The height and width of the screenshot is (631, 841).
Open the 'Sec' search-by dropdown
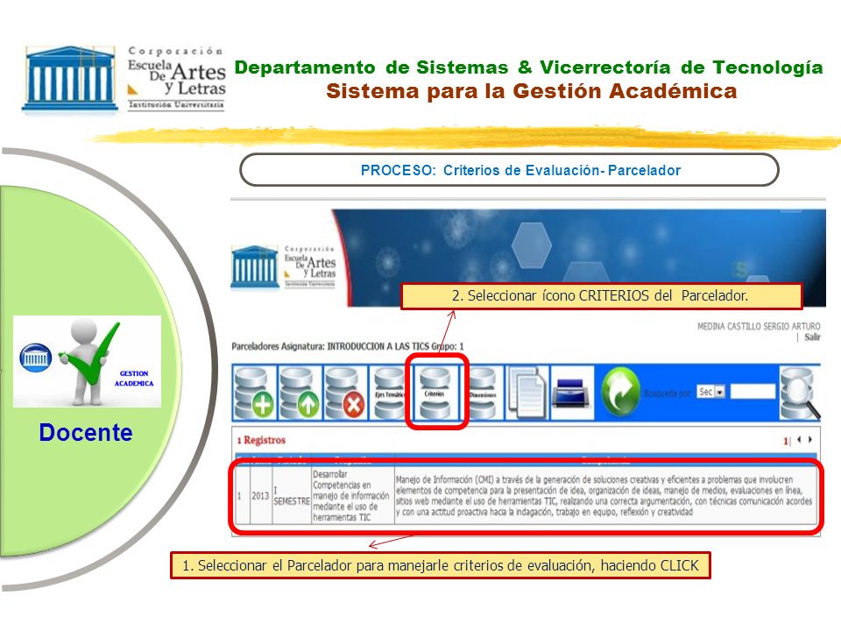click(x=711, y=392)
